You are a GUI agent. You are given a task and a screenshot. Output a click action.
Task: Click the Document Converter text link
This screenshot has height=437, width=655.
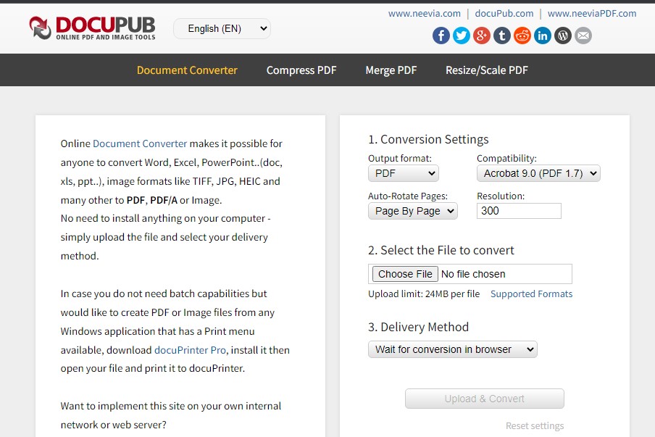click(140, 143)
